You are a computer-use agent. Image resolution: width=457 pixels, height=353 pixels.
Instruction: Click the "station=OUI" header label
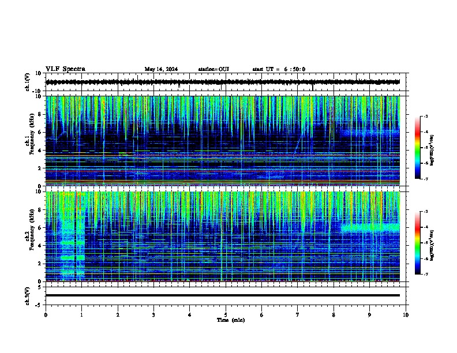pos(213,69)
